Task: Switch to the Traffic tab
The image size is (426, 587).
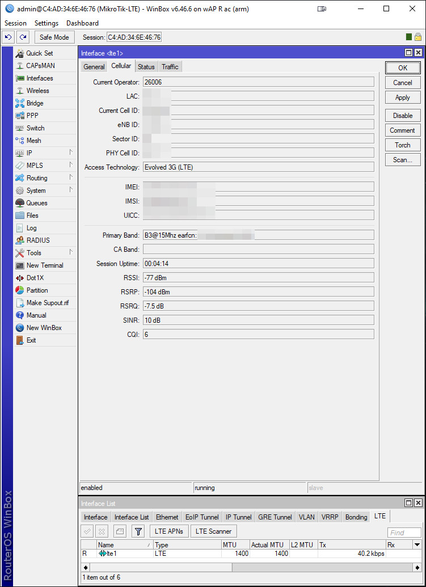Action: pyautogui.click(x=170, y=66)
